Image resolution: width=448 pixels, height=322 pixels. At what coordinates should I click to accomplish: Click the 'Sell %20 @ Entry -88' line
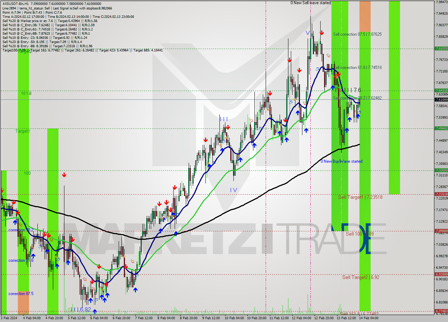pos(47,46)
